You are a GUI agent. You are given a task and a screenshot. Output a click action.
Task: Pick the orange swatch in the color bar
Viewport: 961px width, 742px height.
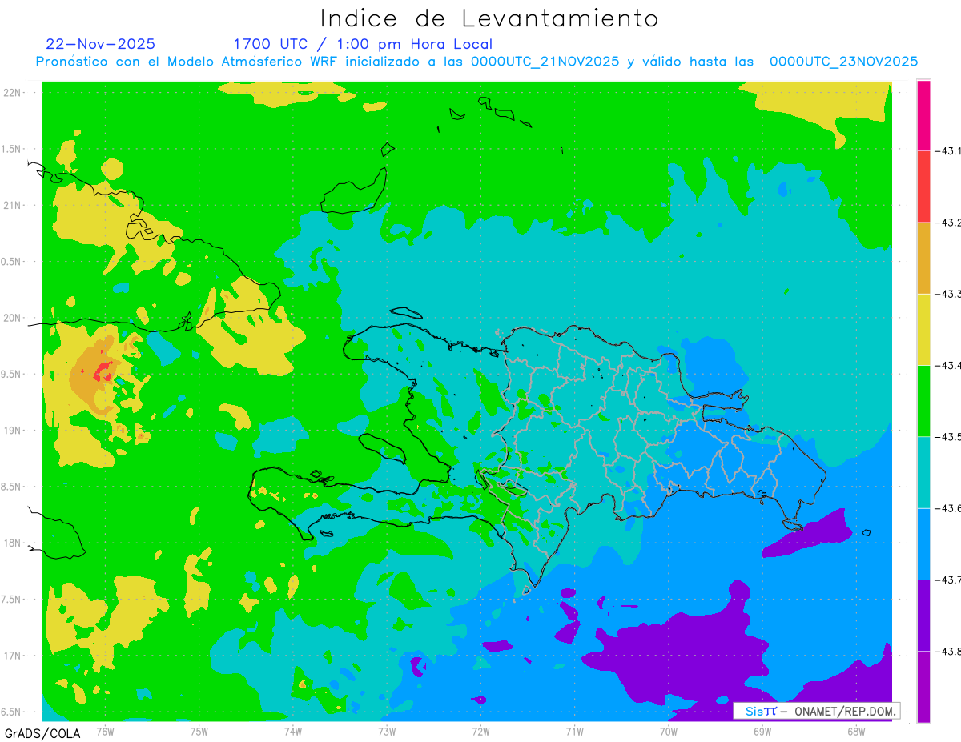click(x=923, y=258)
